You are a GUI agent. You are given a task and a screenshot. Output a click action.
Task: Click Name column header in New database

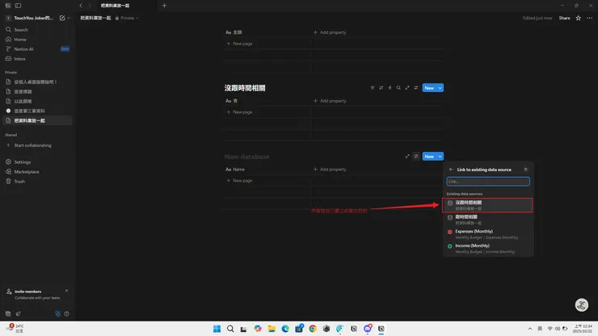pyautogui.click(x=235, y=170)
